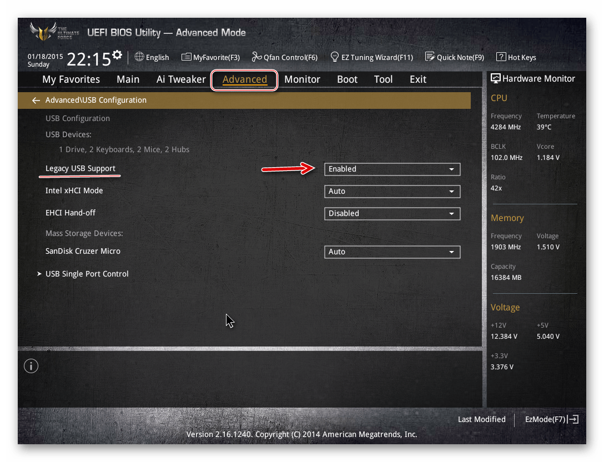Click the American Megatrends version text

[x=301, y=434]
